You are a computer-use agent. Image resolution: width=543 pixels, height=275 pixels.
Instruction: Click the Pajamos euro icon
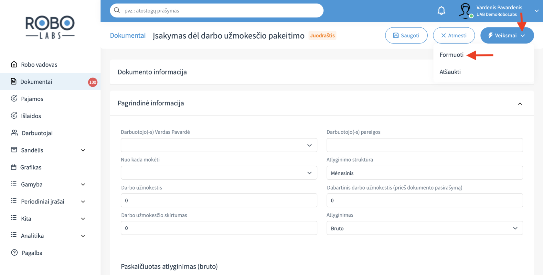coord(14,98)
